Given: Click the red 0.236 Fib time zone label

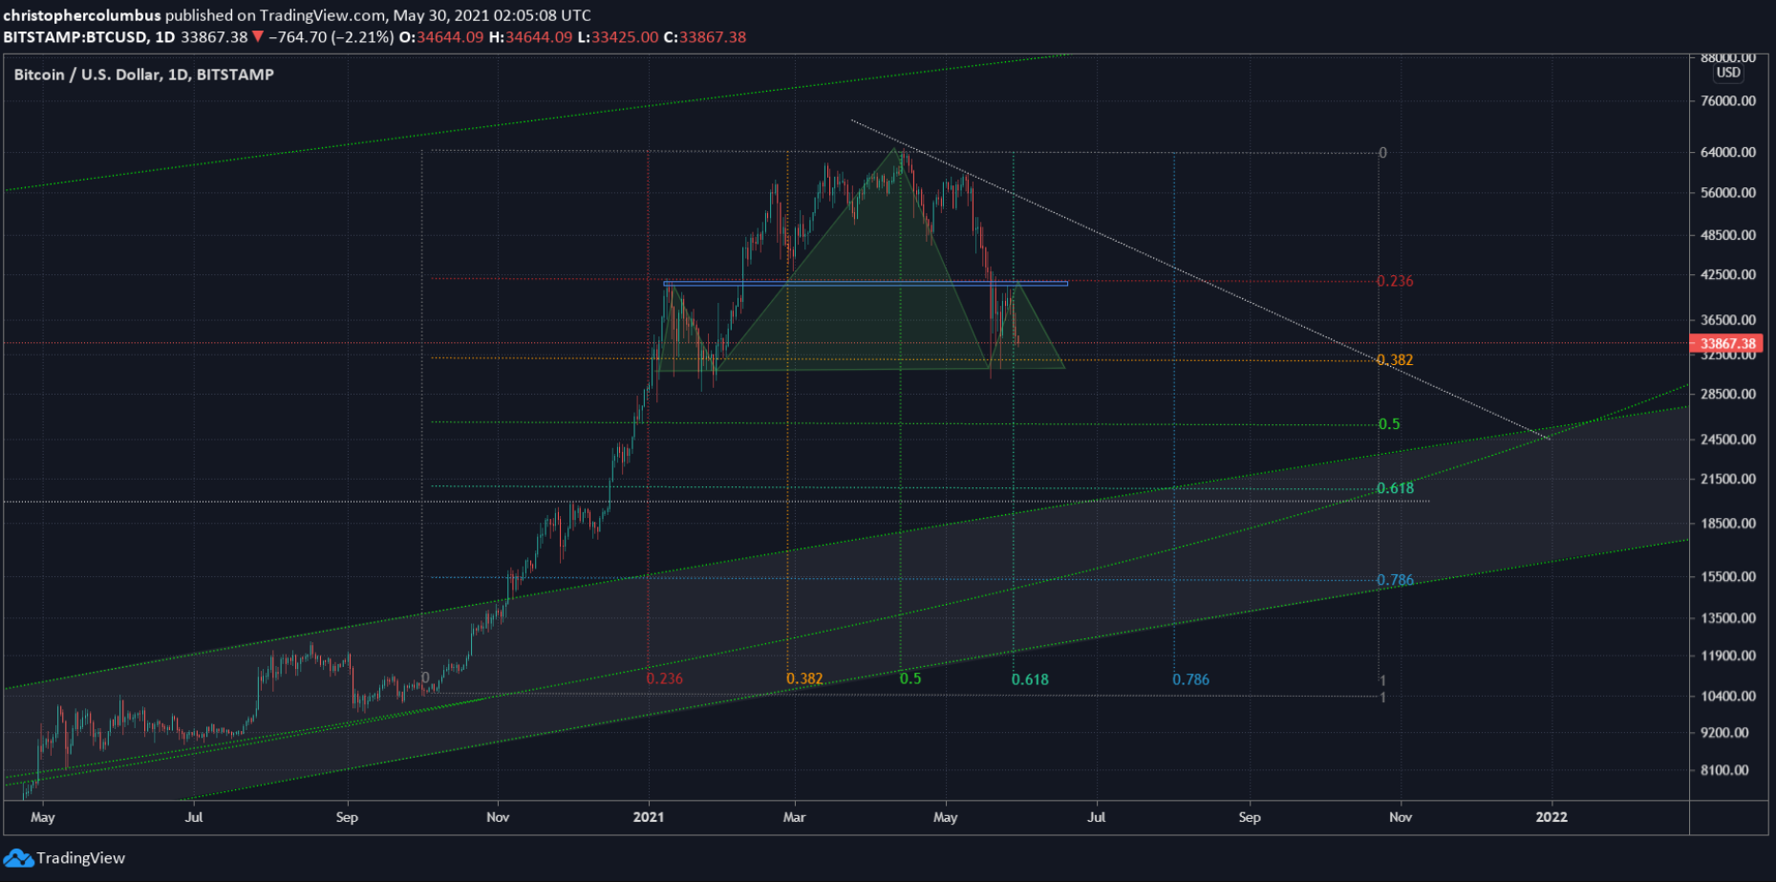Looking at the screenshot, I should point(665,678).
